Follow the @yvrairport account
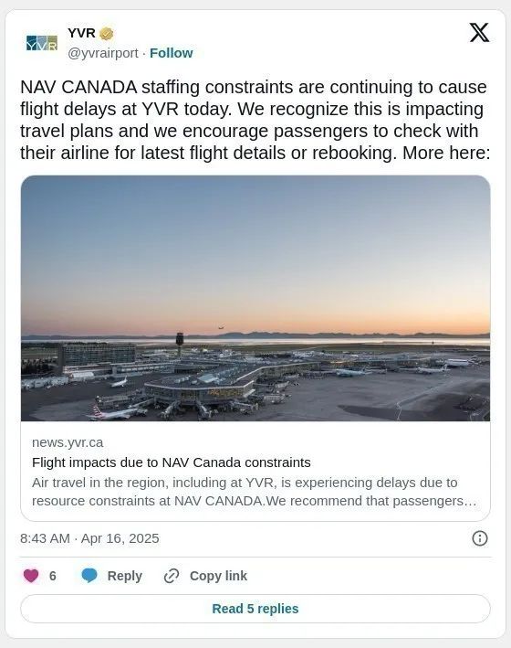Viewport: 511px width, 648px height. [x=171, y=53]
